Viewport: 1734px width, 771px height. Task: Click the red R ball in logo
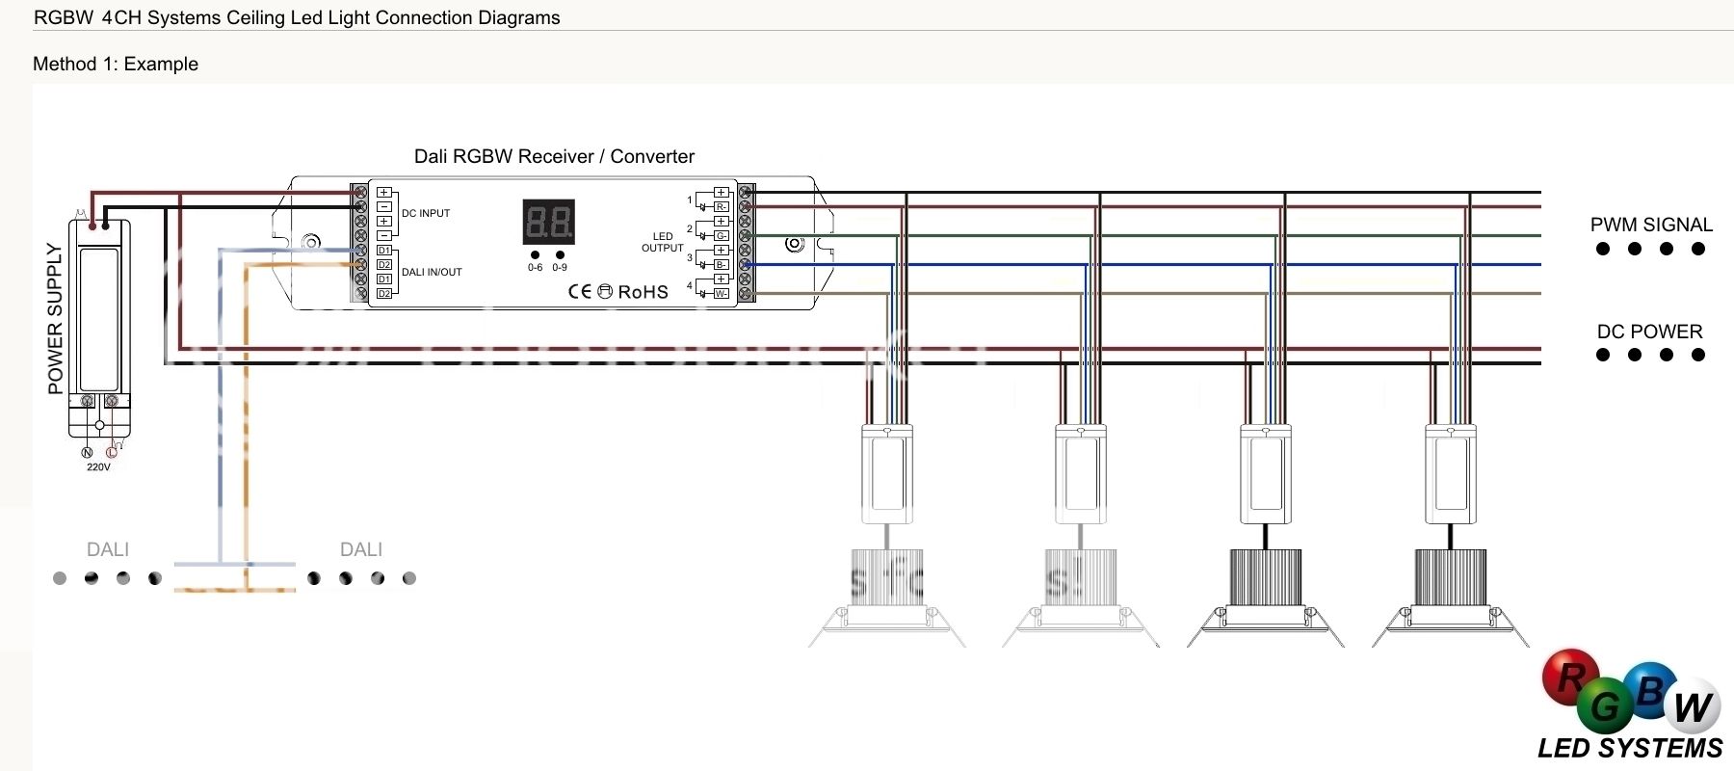(1570, 678)
